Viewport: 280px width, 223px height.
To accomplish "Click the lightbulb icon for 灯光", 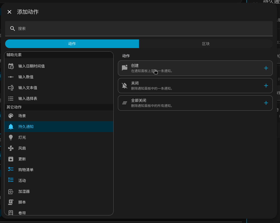I will click(11, 137).
